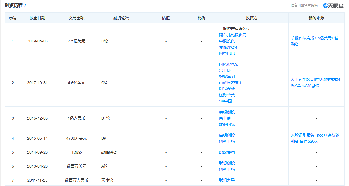
Task: Open 启明创投 link in B+轮 row
Action: 227,112
